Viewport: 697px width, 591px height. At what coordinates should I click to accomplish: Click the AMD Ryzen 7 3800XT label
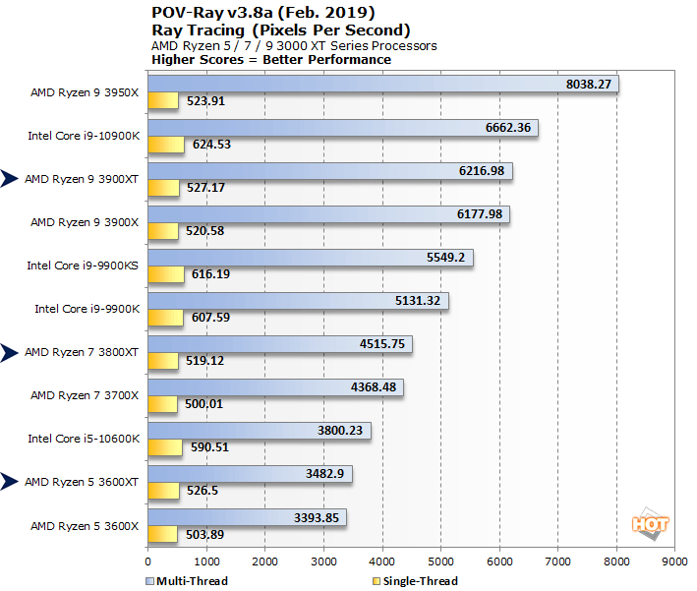(82, 352)
